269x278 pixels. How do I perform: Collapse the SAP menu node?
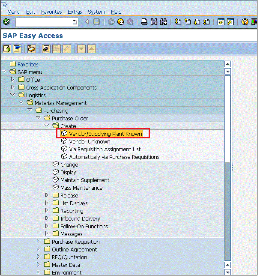pos(4,72)
